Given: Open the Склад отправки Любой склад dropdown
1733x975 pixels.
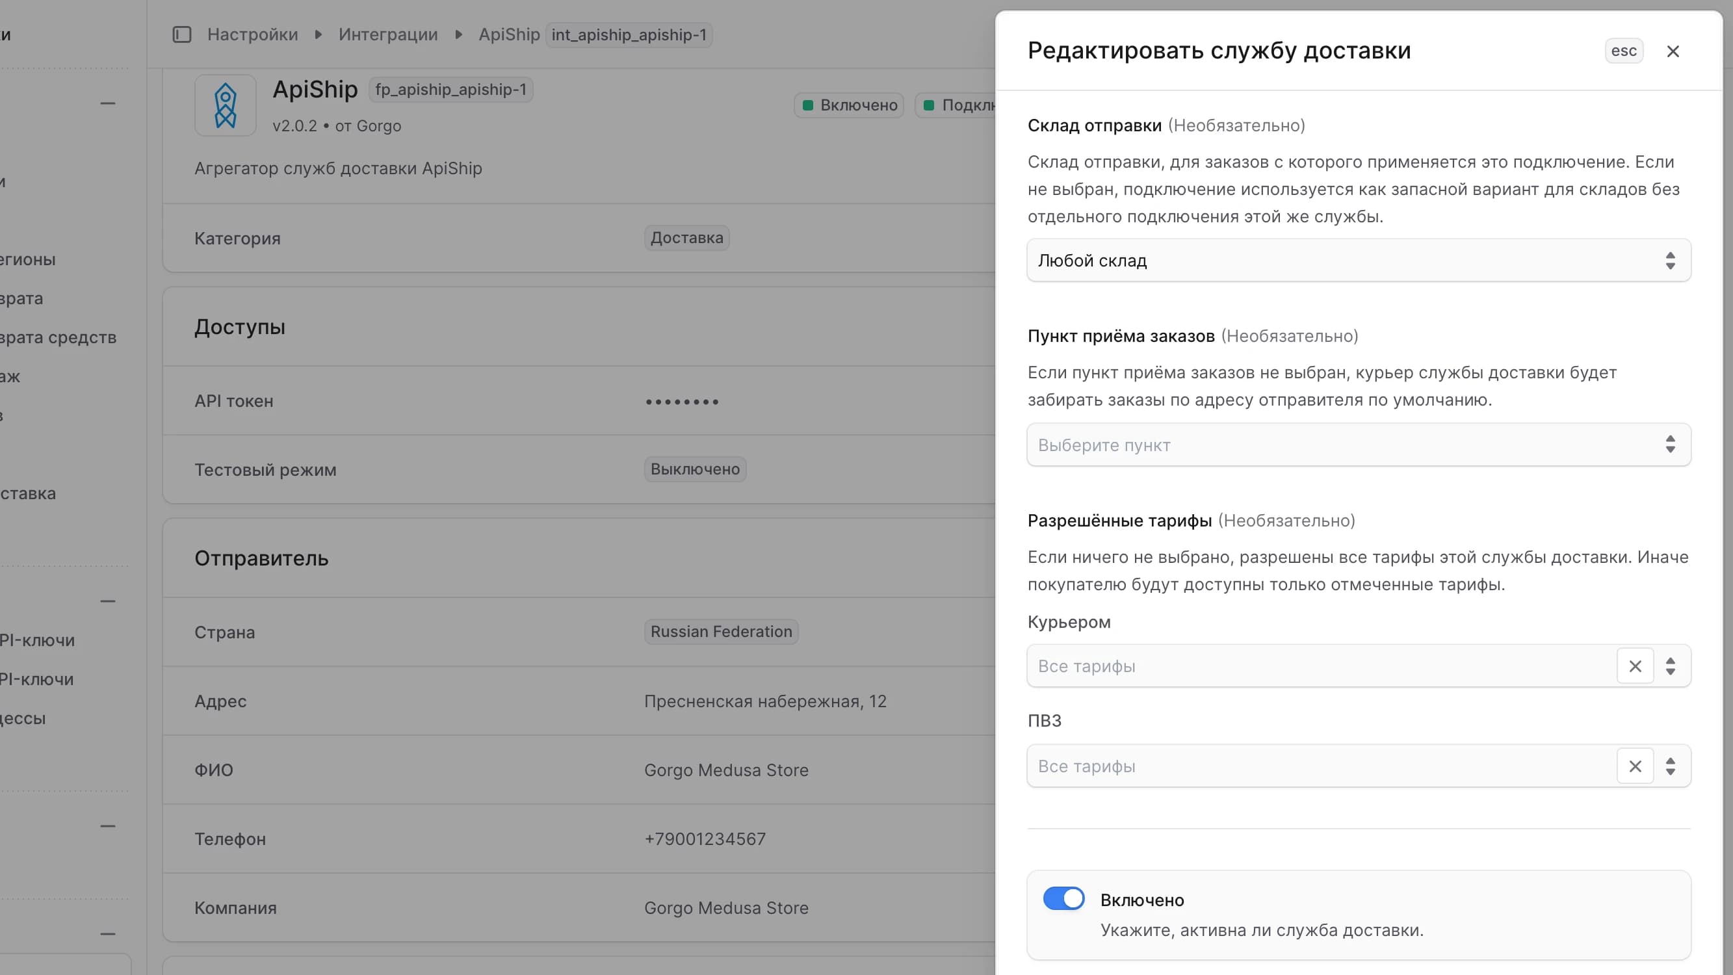Looking at the screenshot, I should tap(1359, 261).
